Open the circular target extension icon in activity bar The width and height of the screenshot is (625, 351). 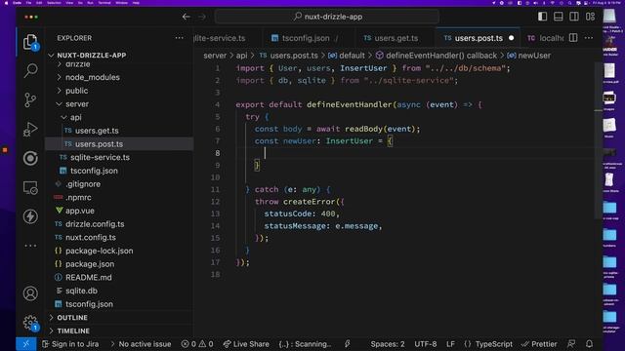click(x=30, y=158)
